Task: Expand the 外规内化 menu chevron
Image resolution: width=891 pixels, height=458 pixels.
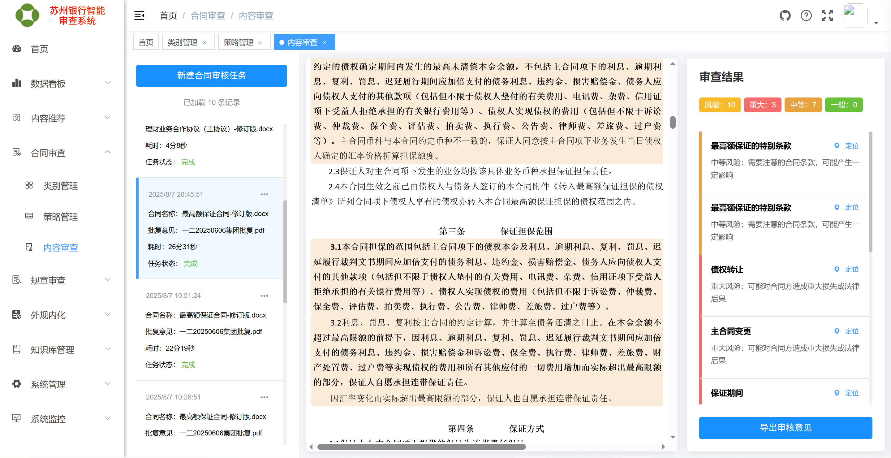Action: pyautogui.click(x=108, y=314)
